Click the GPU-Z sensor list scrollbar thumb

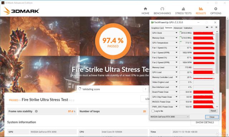[217, 53]
